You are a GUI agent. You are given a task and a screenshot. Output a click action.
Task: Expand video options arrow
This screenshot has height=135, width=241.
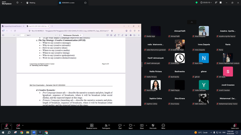pos(23,125)
